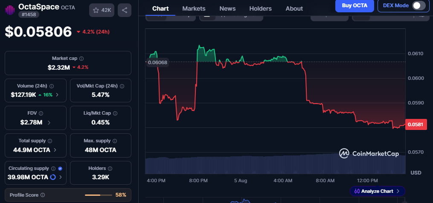Click the 3.29K holders value
This screenshot has height=203, width=433.
[x=101, y=177]
